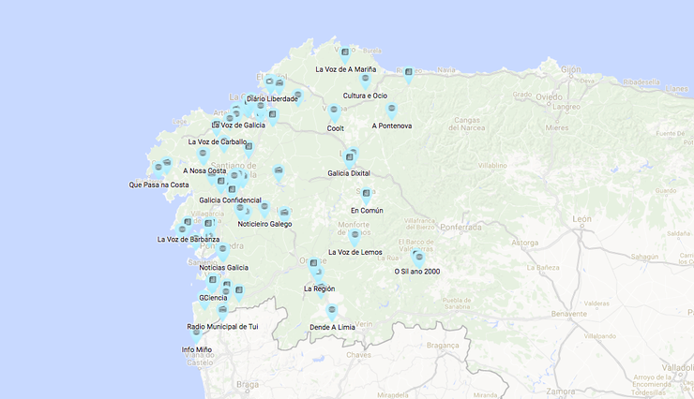Click the León city label
694x399 pixels.
pos(581,219)
